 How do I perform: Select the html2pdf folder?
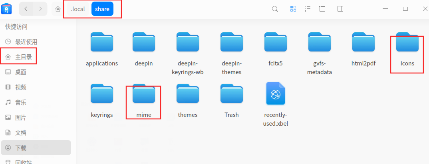[x=363, y=49]
